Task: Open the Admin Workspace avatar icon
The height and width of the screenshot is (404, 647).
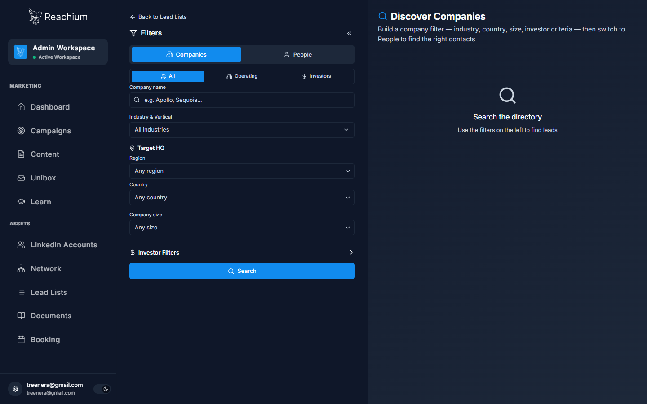Action: (21, 52)
